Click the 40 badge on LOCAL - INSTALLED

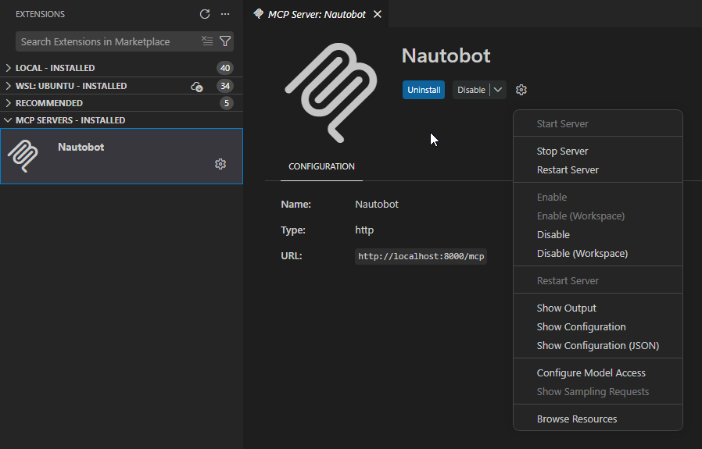click(224, 68)
